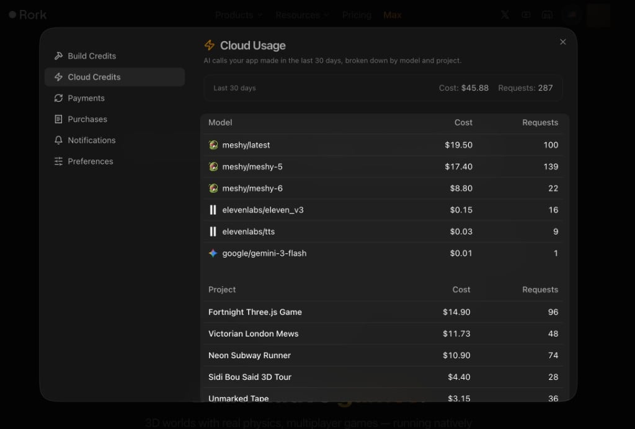Click the Last 30 days label
Viewport: 635px width, 429px height.
(234, 88)
